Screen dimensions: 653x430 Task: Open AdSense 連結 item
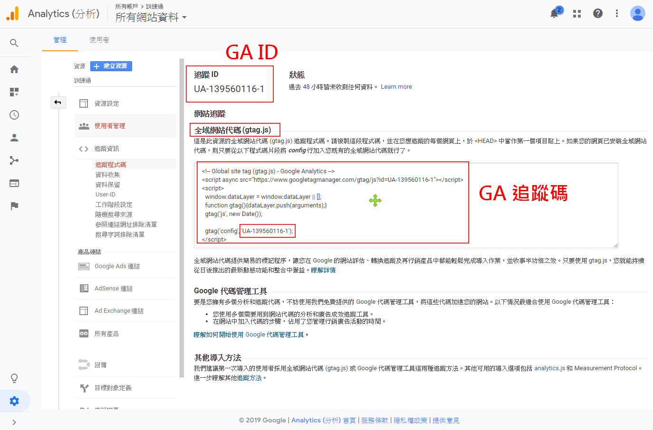pyautogui.click(x=125, y=289)
